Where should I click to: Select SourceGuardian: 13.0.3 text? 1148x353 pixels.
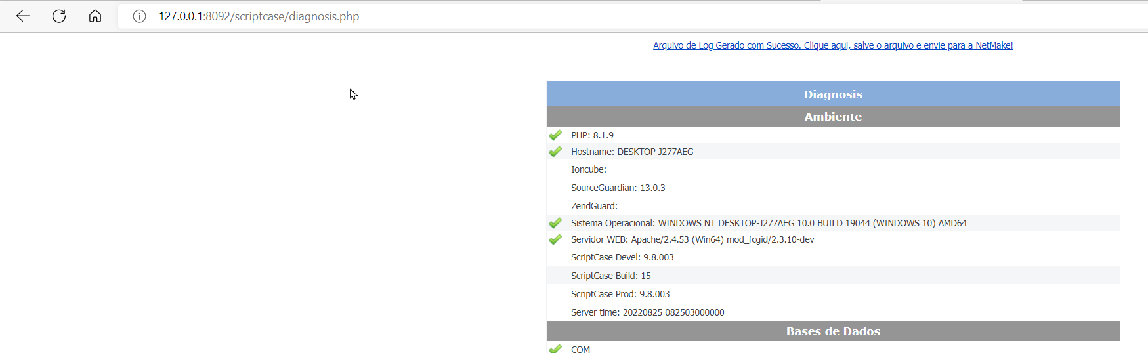pos(618,188)
